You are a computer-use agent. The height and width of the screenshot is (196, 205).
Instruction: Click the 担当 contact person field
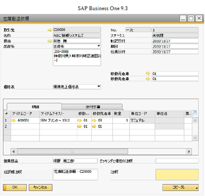[77, 41]
